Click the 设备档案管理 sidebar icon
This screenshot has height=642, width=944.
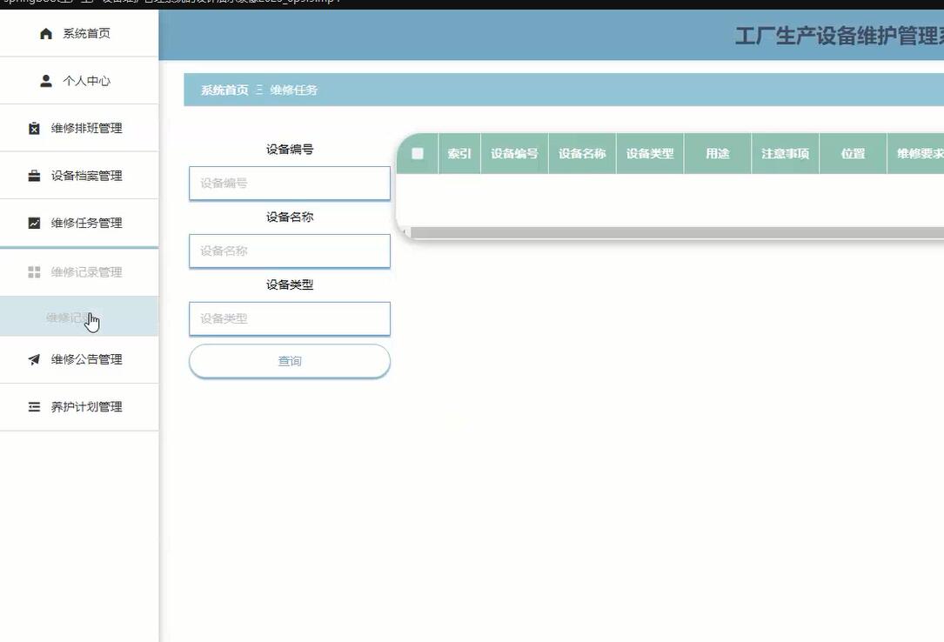point(35,175)
